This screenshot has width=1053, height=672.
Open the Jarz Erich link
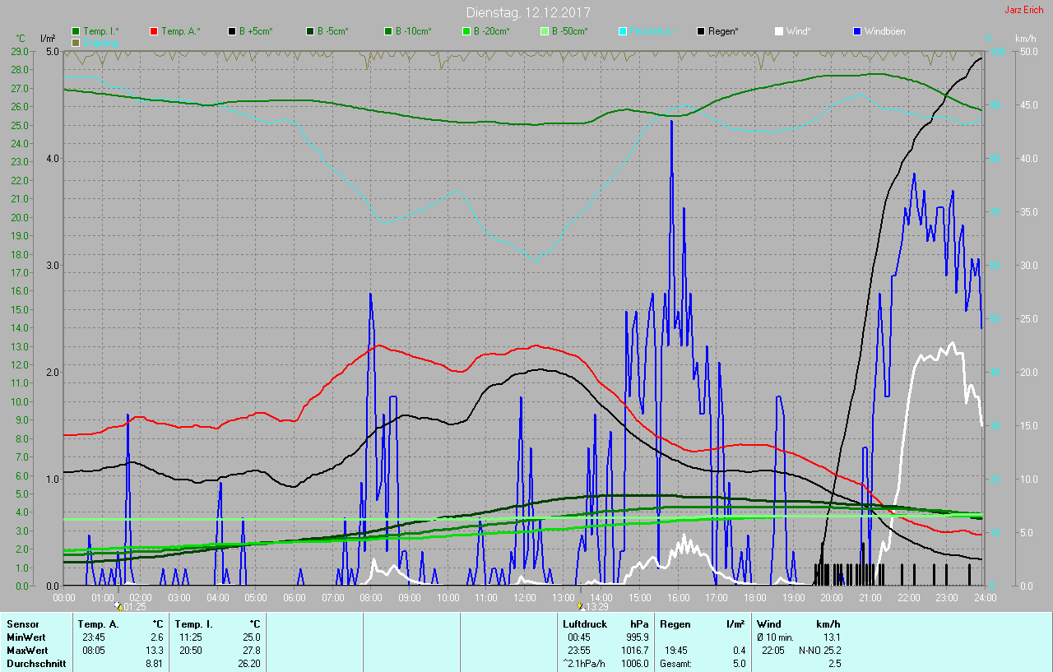(x=1023, y=10)
